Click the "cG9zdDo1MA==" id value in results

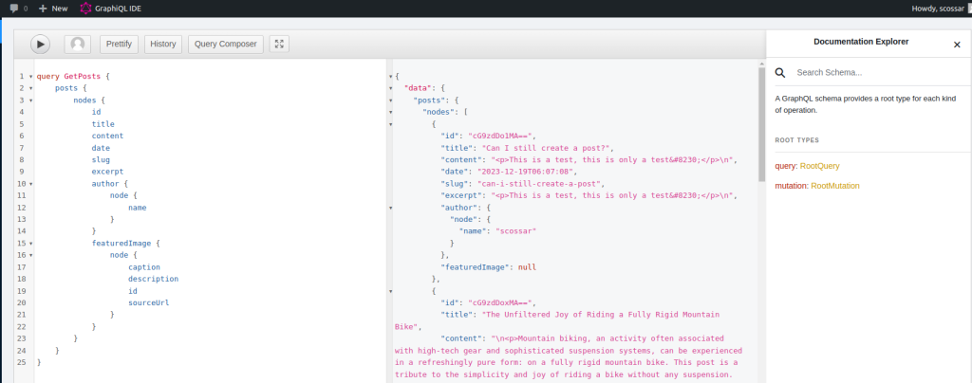click(501, 137)
